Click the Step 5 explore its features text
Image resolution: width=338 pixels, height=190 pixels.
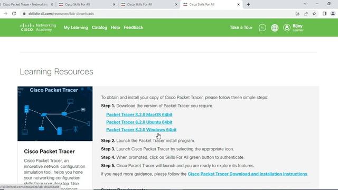(178, 166)
